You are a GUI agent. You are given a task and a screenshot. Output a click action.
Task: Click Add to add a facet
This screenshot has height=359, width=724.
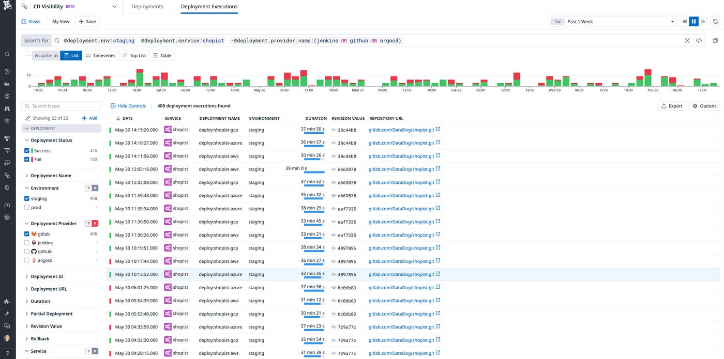[x=89, y=118]
